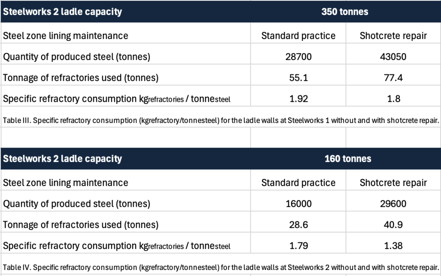Image resolution: width=441 pixels, height=276 pixels.
Task: Click Steelworks 2 ladle capacity in 160-tonne table
Action: click(x=62, y=159)
